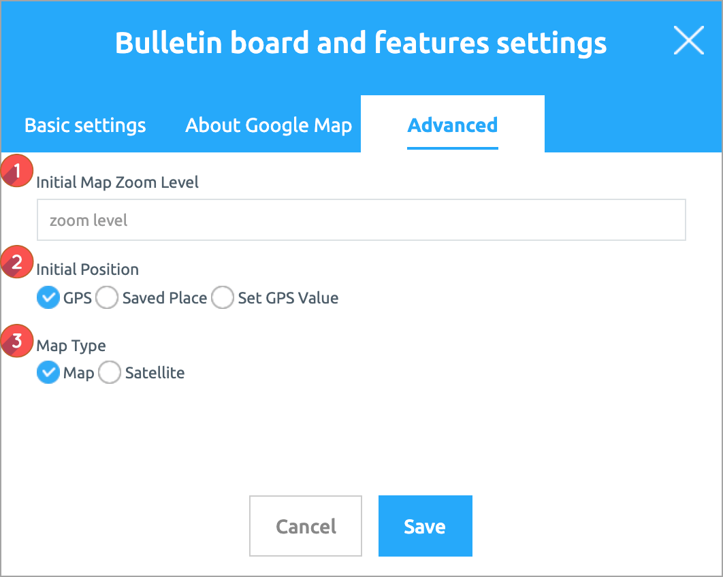Viewport: 723px width, 577px height.
Task: Click the Initial Map Zoom Level label
Action: click(117, 182)
